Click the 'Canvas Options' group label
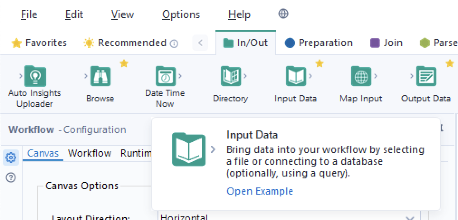The image size is (458, 220). [82, 186]
